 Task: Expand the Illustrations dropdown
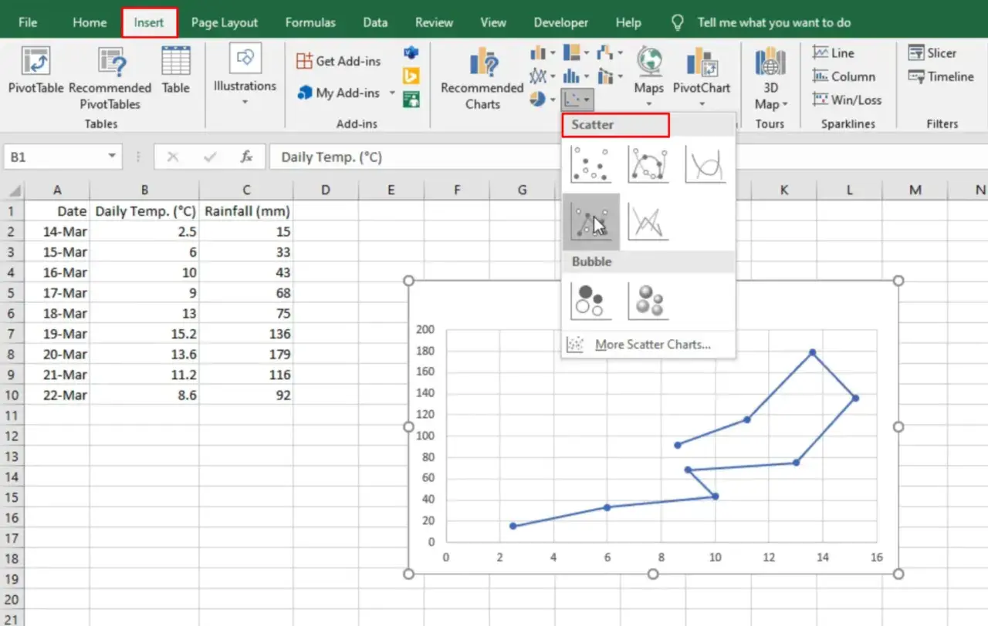245,102
